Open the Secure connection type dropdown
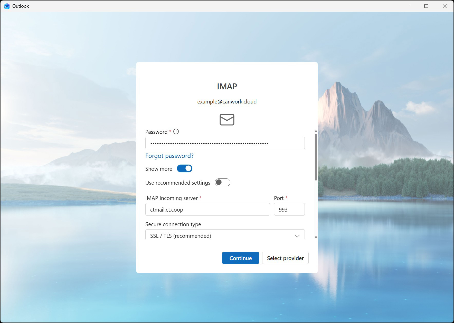 (x=225, y=235)
